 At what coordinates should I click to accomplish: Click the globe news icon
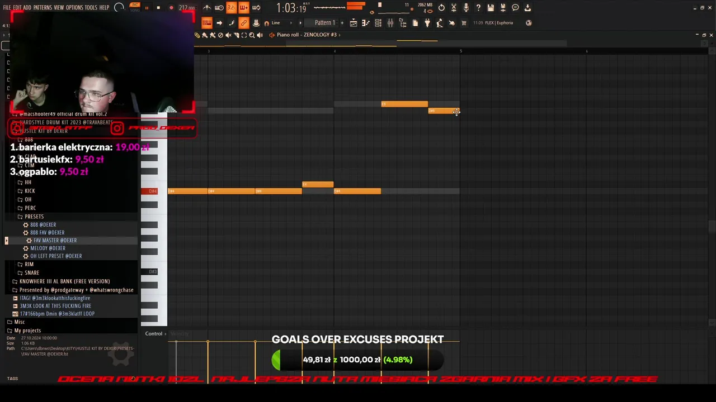529,23
